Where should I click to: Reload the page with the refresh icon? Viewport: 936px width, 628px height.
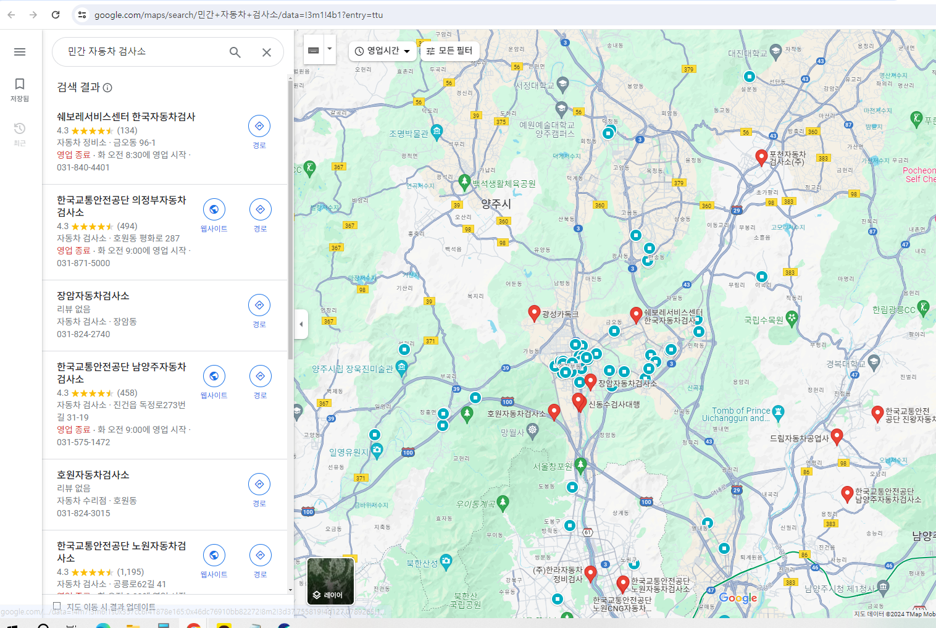point(56,15)
